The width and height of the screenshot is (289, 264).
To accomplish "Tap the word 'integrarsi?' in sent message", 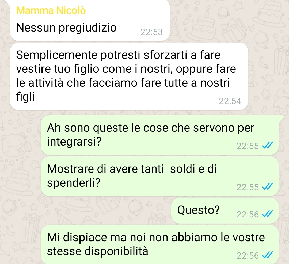I will 74,142.
